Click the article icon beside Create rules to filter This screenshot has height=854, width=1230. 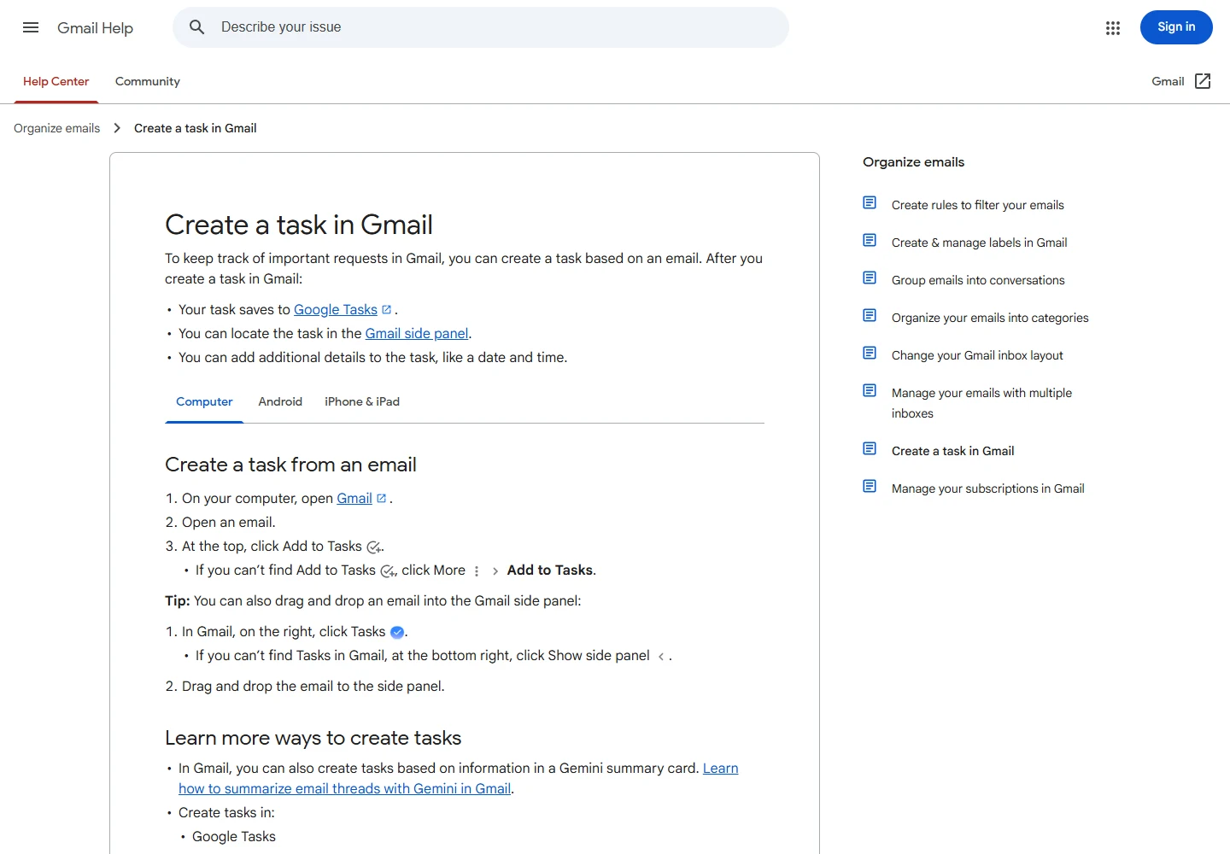point(870,203)
